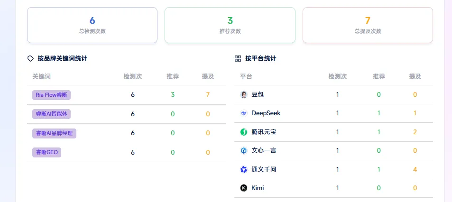Viewport: 452px width, 202px height.
Task: Click the tag icon beside 按品牌关键词统计
Action: click(30, 59)
